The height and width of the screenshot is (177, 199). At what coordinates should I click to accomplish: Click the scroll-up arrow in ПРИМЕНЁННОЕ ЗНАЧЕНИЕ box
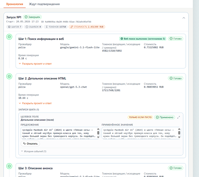click(179, 129)
